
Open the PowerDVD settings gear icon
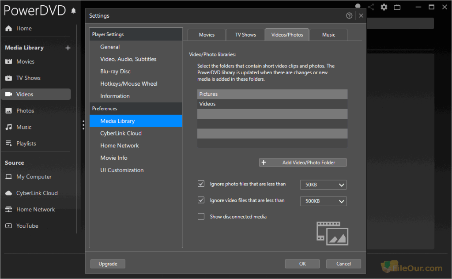click(x=384, y=7)
